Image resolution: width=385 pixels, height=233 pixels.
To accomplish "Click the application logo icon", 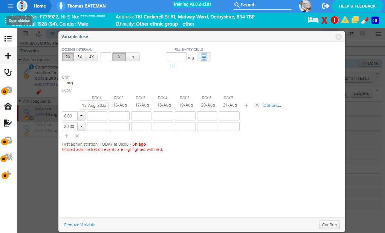I will (x=22, y=6).
